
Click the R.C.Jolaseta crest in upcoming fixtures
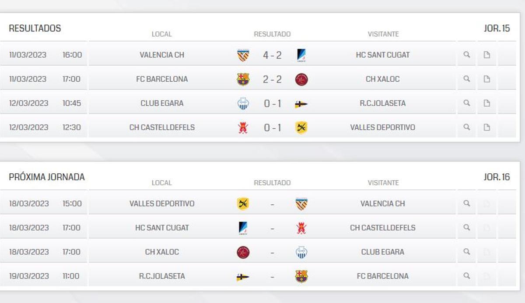pyautogui.click(x=241, y=275)
